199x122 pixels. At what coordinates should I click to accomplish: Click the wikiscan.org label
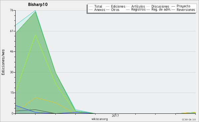(x=99, y=119)
